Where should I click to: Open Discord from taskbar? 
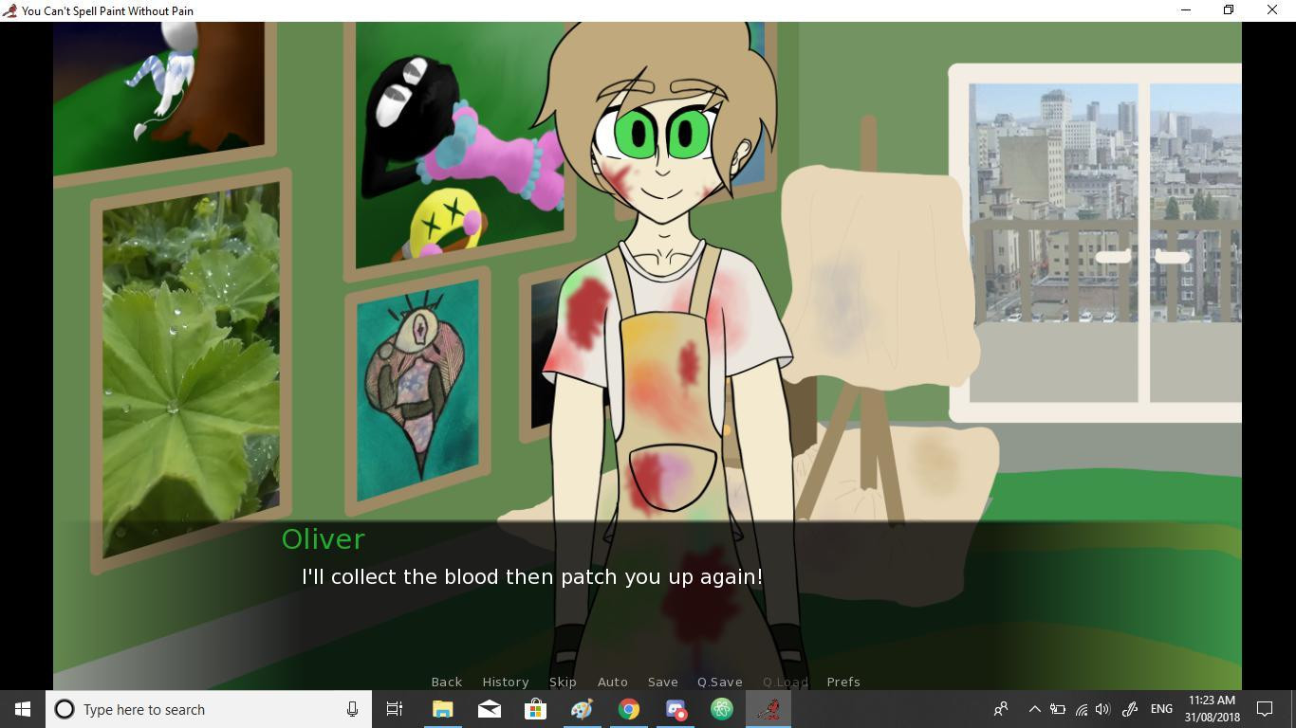[x=676, y=709]
